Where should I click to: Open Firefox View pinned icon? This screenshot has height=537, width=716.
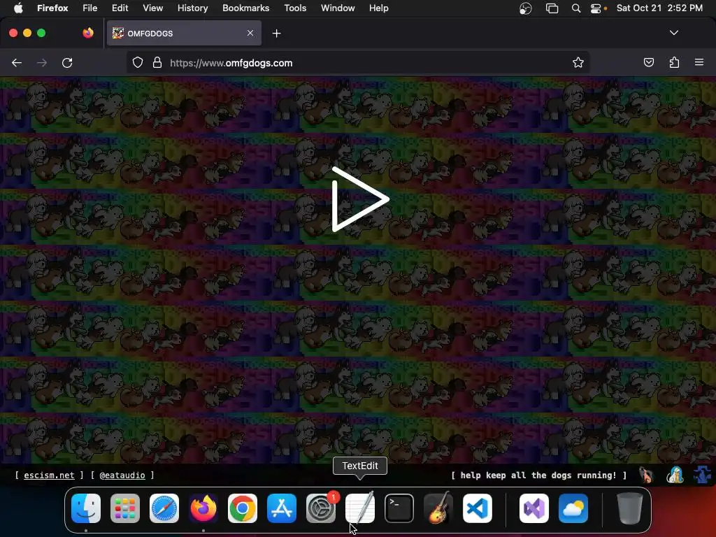pyautogui.click(x=88, y=33)
